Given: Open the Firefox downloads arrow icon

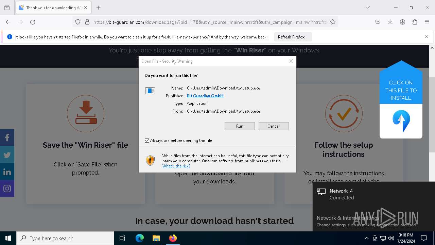Looking at the screenshot, I should [x=390, y=22].
